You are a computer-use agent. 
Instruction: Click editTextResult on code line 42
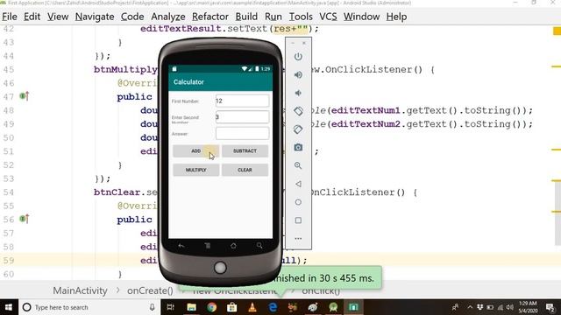[x=181, y=29]
